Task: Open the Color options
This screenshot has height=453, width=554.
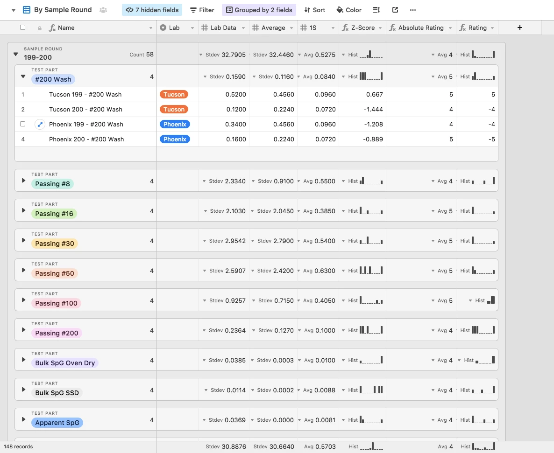Action: click(x=349, y=10)
